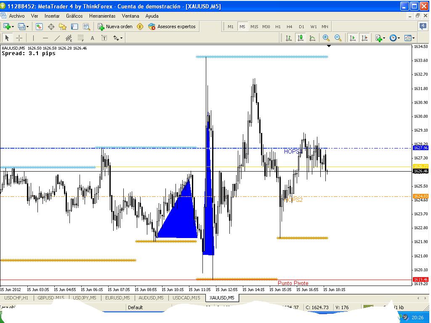Switch to the EURUSD,M5 chart tab
This screenshot has width=431, height=323.
coord(117,298)
